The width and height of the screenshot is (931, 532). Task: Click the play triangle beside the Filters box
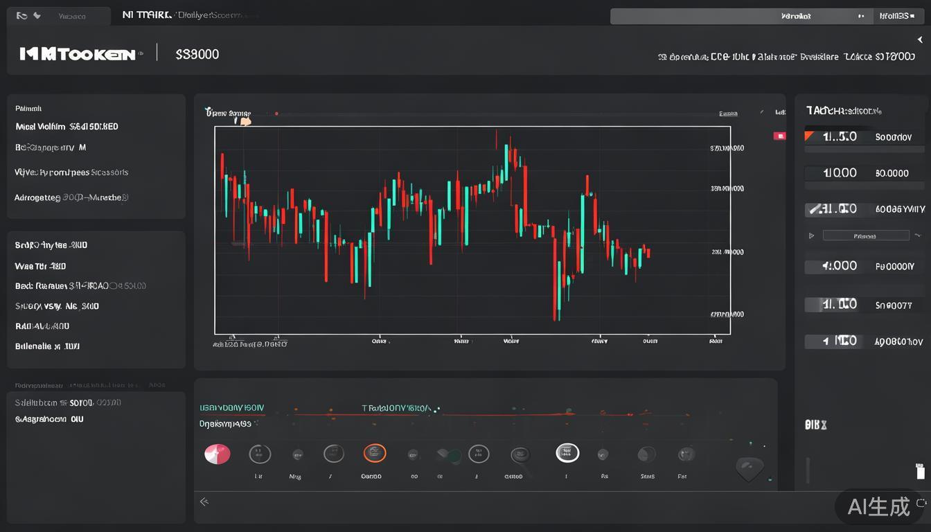[x=810, y=235]
